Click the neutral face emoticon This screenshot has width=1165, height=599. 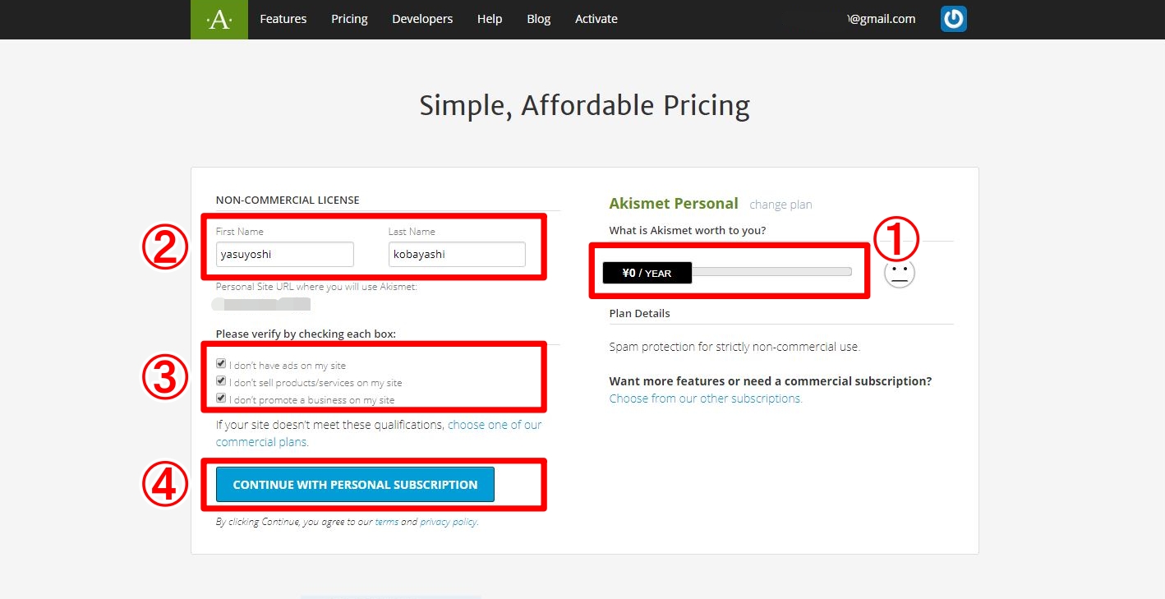[x=900, y=274]
